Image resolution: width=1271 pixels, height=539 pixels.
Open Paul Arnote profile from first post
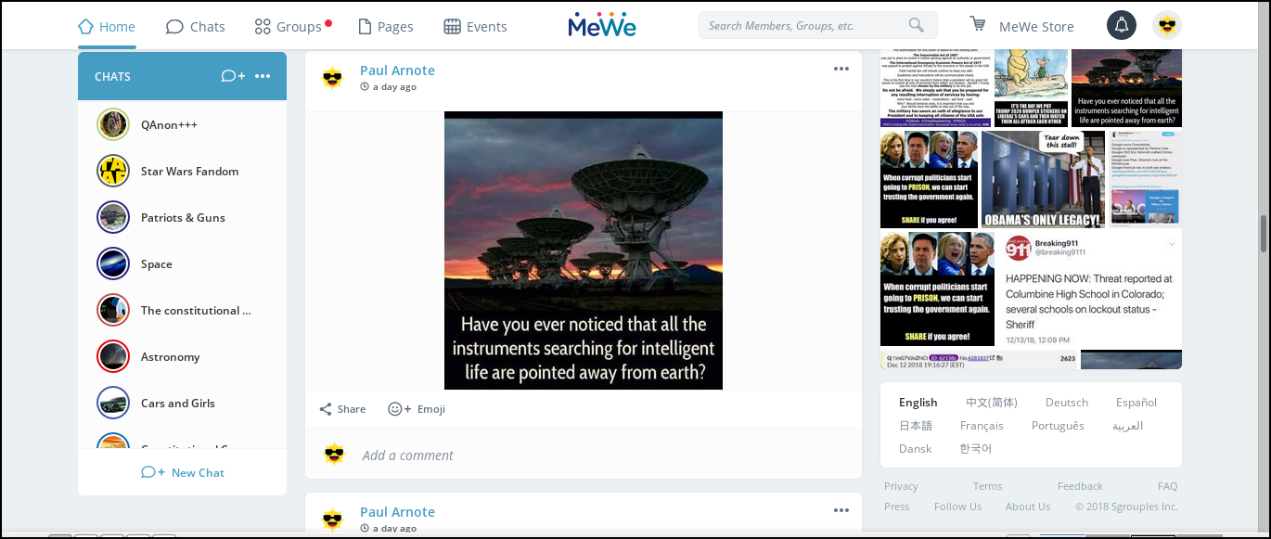(x=397, y=71)
